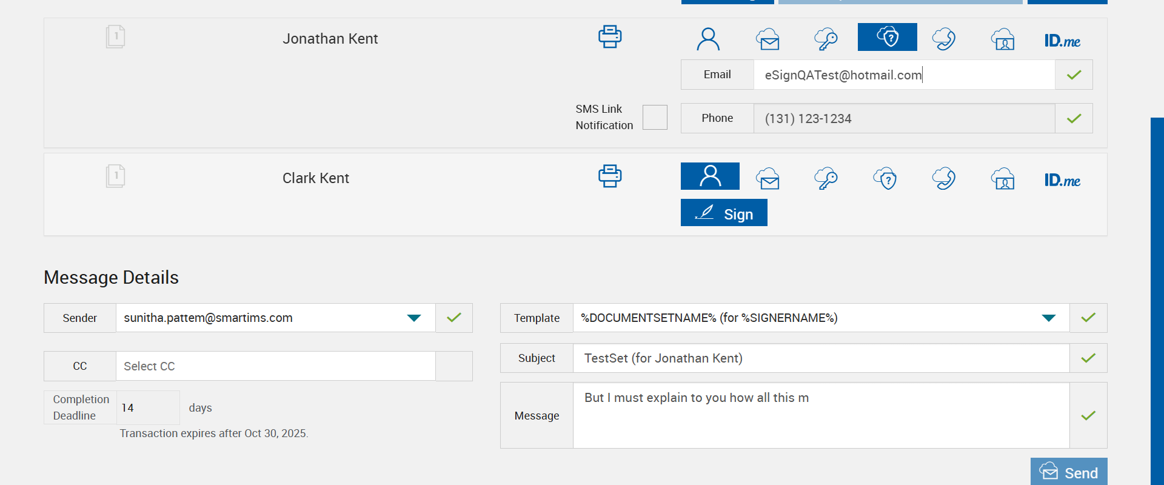1164x485 pixels.
Task: Select in-person signing for Jonathan Kent
Action: tap(708, 39)
